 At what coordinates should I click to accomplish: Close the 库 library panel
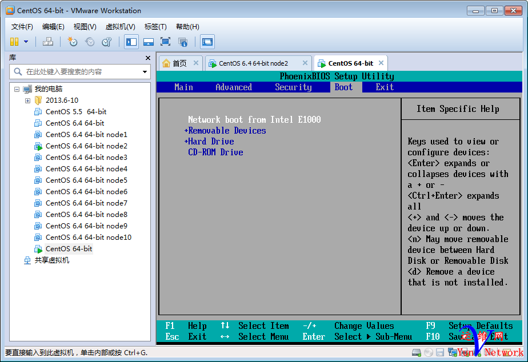click(147, 58)
